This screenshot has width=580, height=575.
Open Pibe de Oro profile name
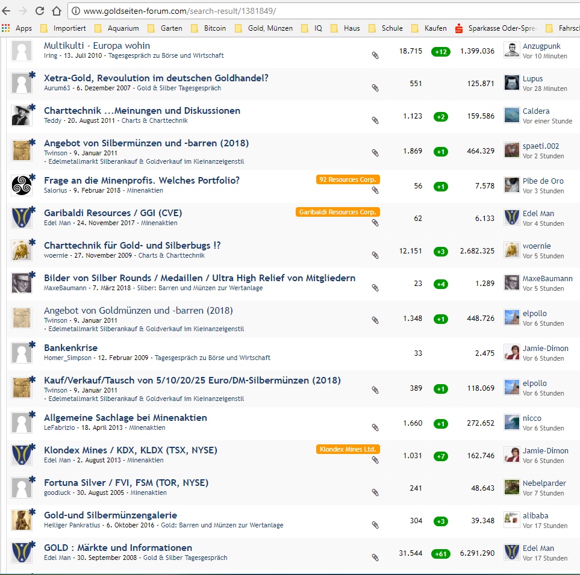pos(543,181)
